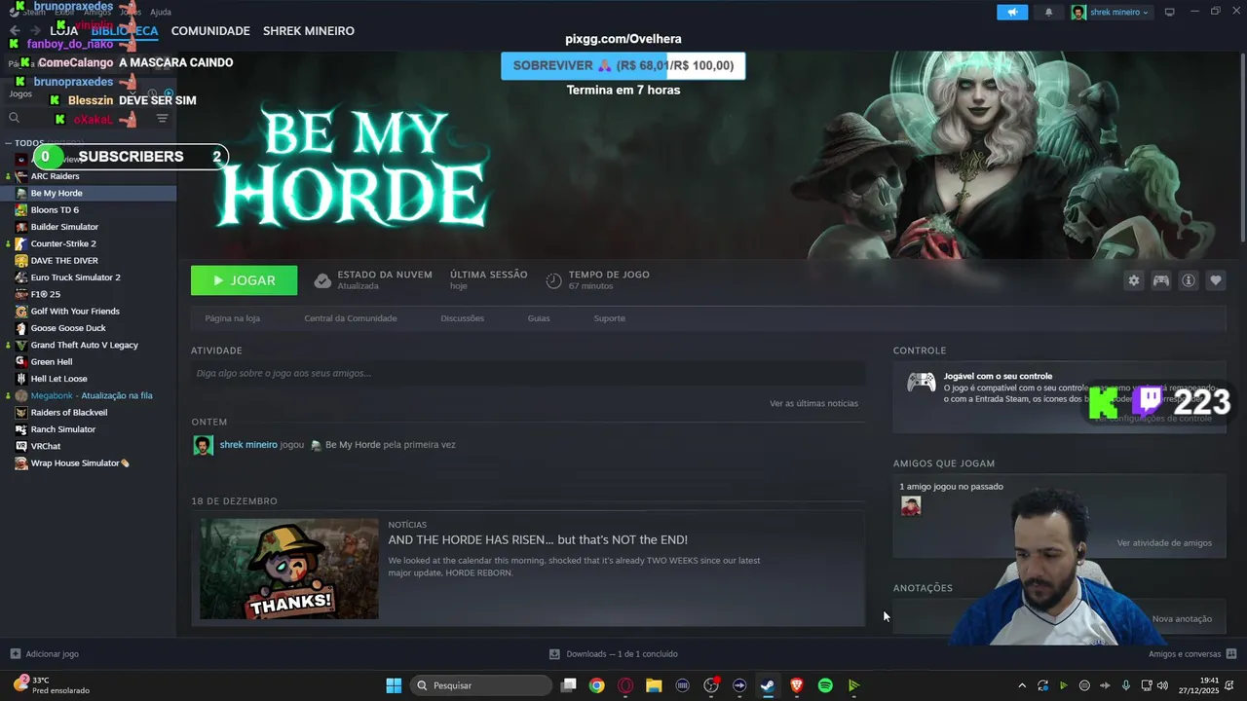Image resolution: width=1247 pixels, height=701 pixels.
Task: Click the library search magnifier icon
Action: [x=14, y=118]
